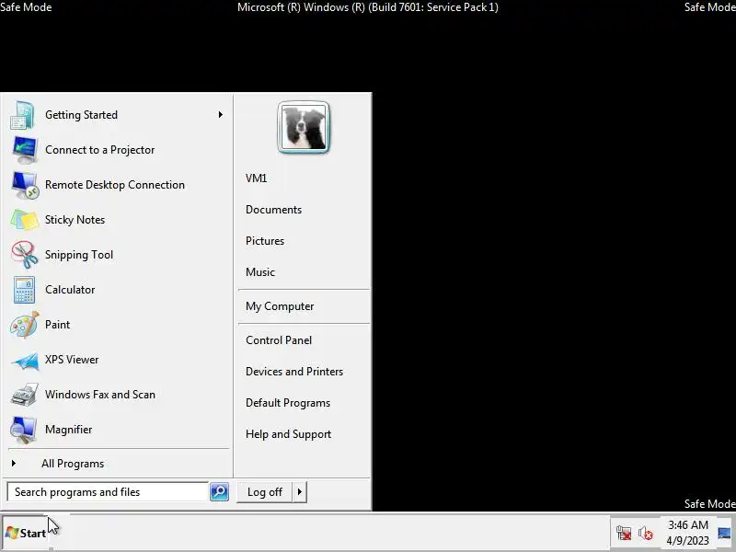
Task: Open Help and Support
Action: [288, 434]
